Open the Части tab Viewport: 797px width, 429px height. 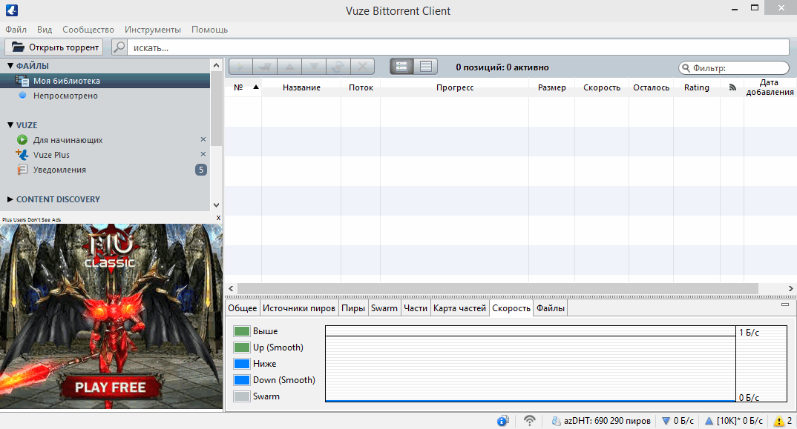[x=416, y=308]
